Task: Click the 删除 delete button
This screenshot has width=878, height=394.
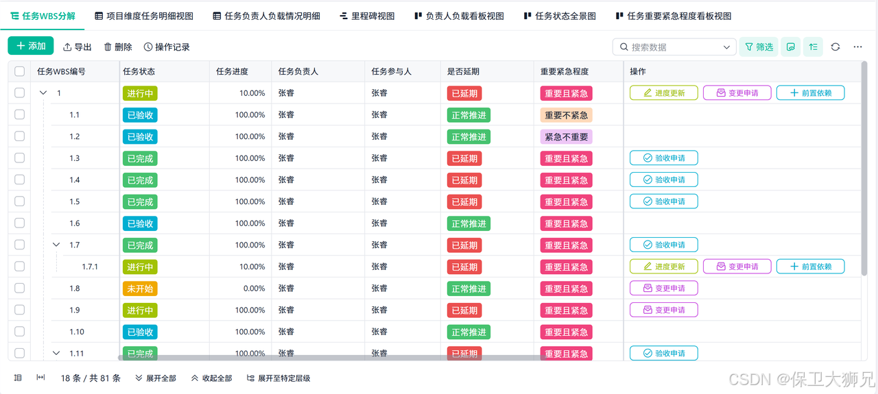Action: 118,47
